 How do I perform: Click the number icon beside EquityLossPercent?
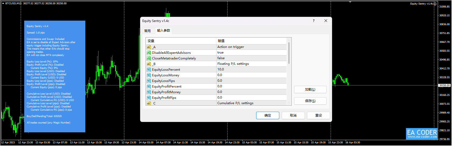[x=149, y=69]
